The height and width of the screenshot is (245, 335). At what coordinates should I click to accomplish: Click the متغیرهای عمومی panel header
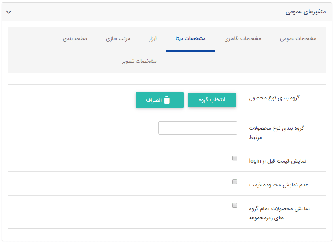click(x=167, y=12)
